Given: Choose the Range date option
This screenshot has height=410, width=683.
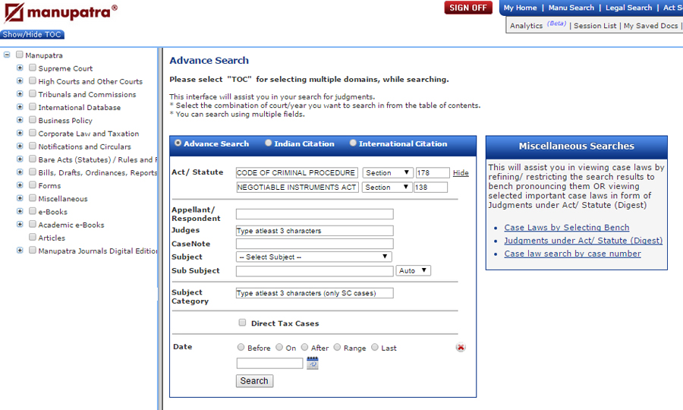Looking at the screenshot, I should (x=337, y=347).
